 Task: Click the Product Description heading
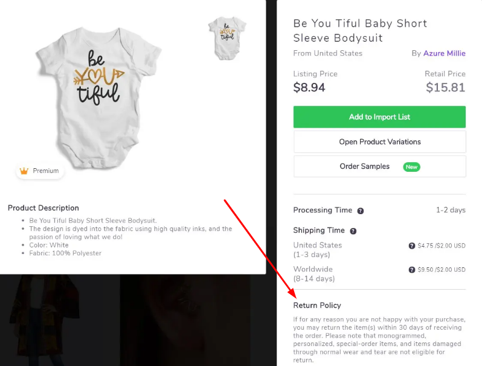[43, 208]
